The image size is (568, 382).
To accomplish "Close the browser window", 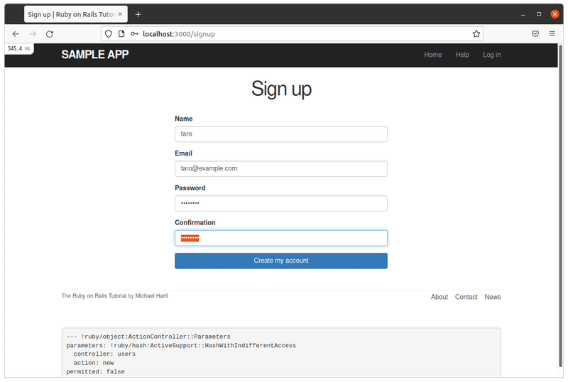I will tap(555, 14).
